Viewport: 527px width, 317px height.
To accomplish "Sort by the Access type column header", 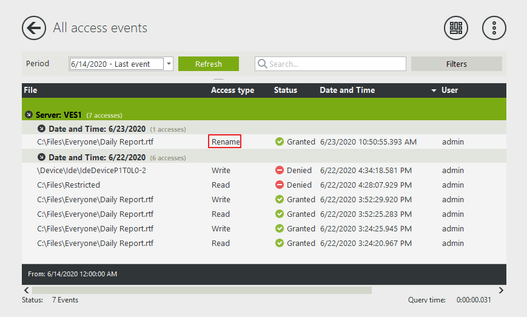I will pos(232,90).
